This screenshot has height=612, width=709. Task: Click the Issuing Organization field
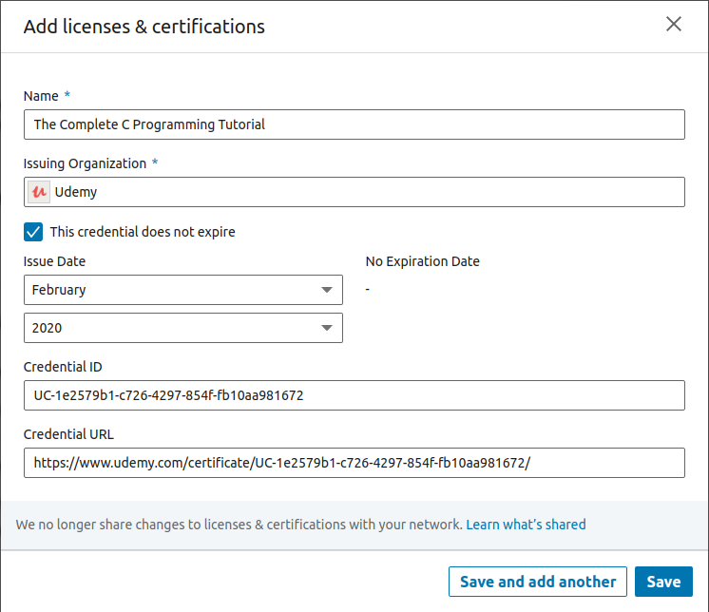tap(354, 192)
